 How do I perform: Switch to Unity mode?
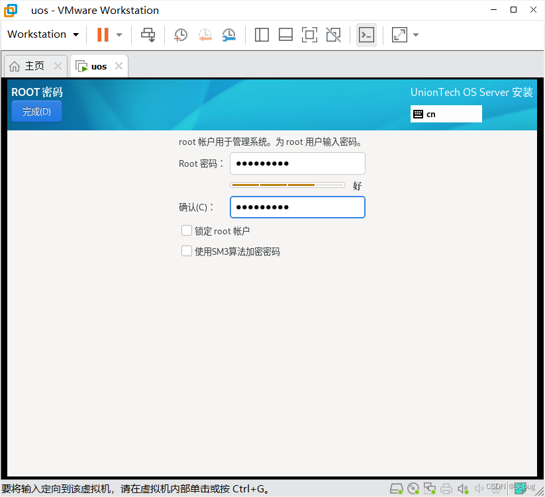[333, 34]
